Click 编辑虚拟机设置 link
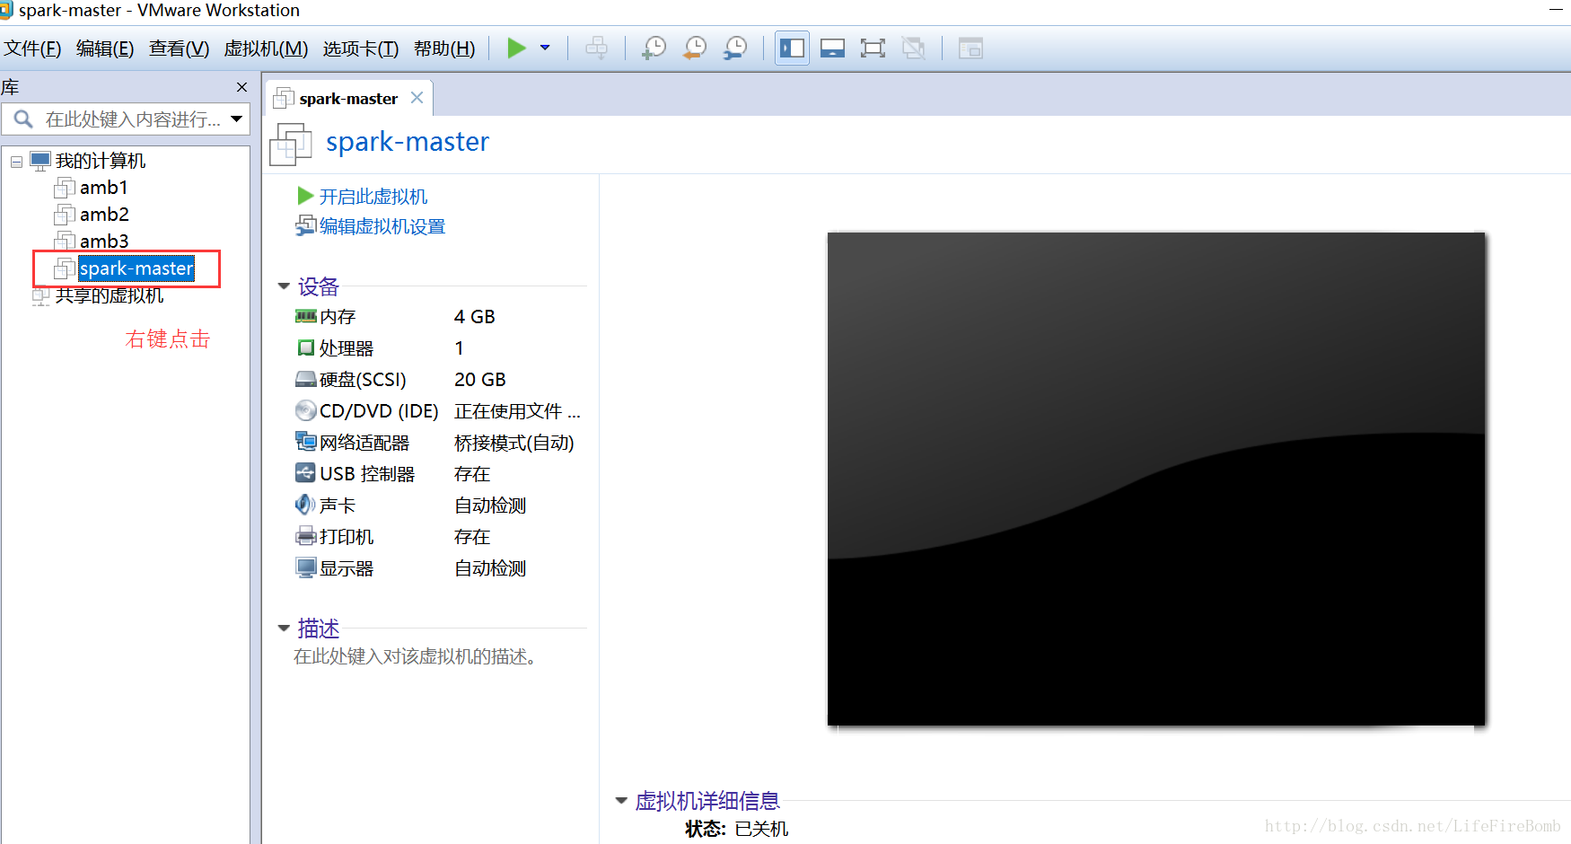Screen dimensions: 1571x844 [x=382, y=226]
